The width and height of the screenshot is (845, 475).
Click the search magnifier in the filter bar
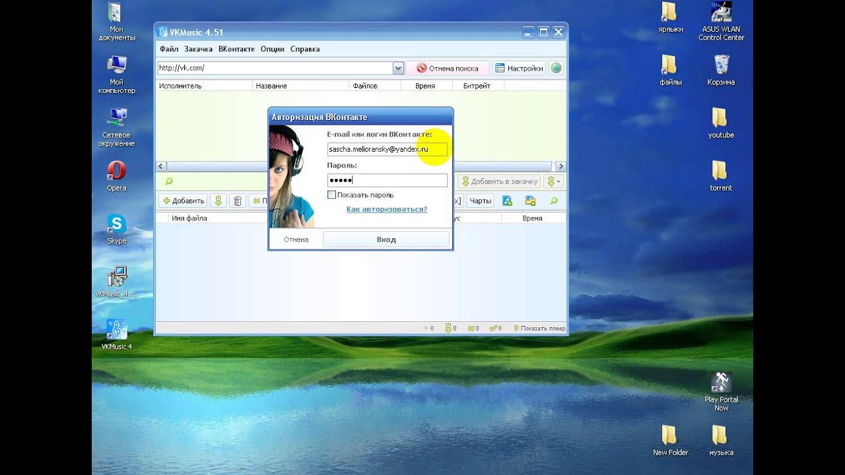coord(168,181)
